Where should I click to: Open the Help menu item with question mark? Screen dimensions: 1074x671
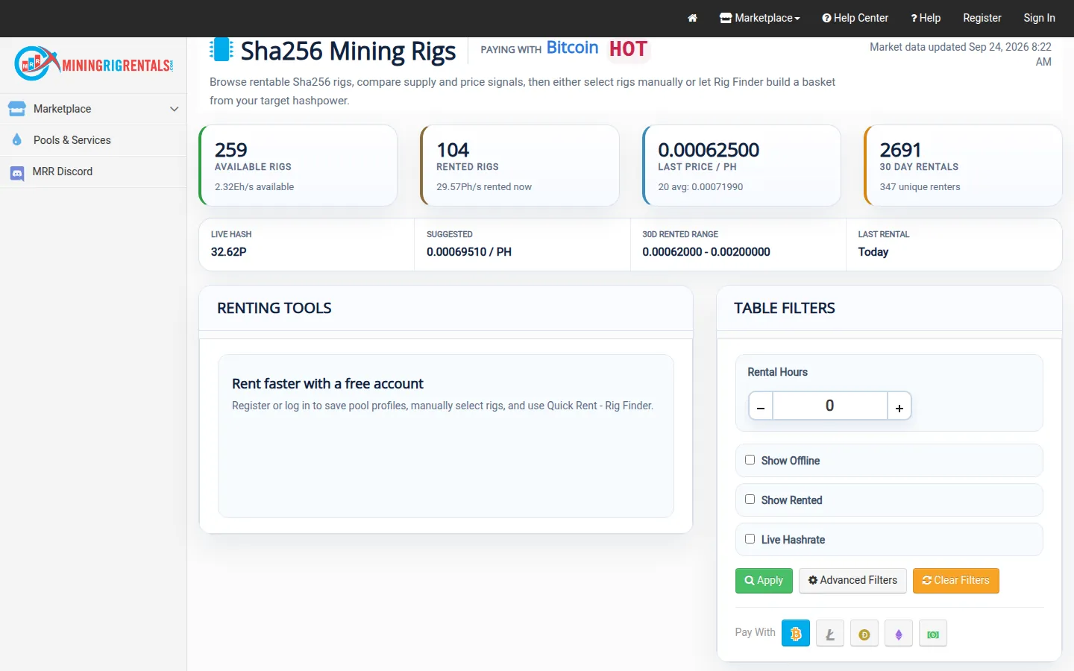click(x=926, y=18)
